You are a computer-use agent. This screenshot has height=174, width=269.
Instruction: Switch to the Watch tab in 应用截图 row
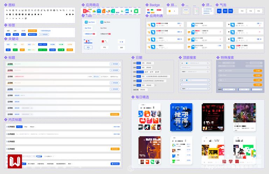pos(32,127)
